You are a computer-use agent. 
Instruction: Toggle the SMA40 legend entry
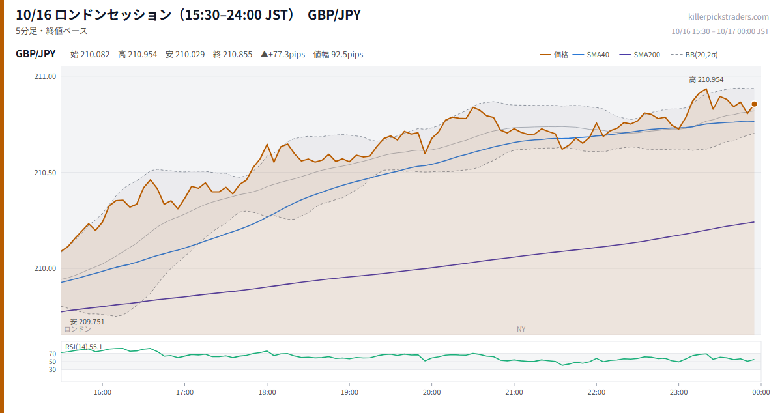591,55
